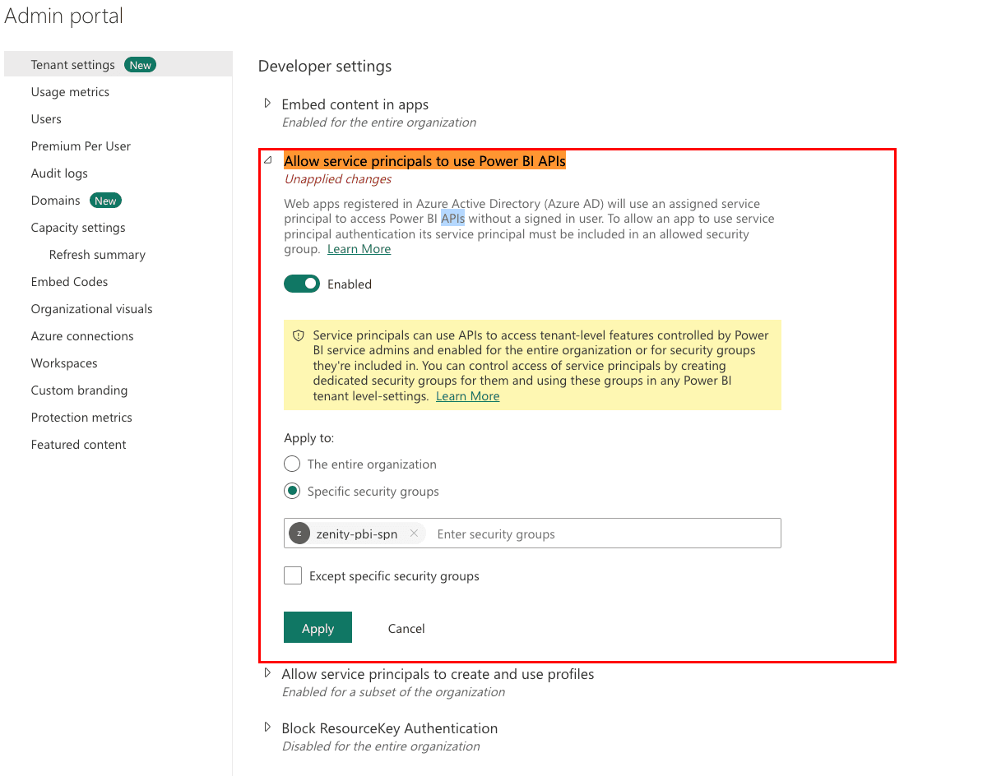Click the Developer settings heading
Screen dimensions: 1006x776
325,66
